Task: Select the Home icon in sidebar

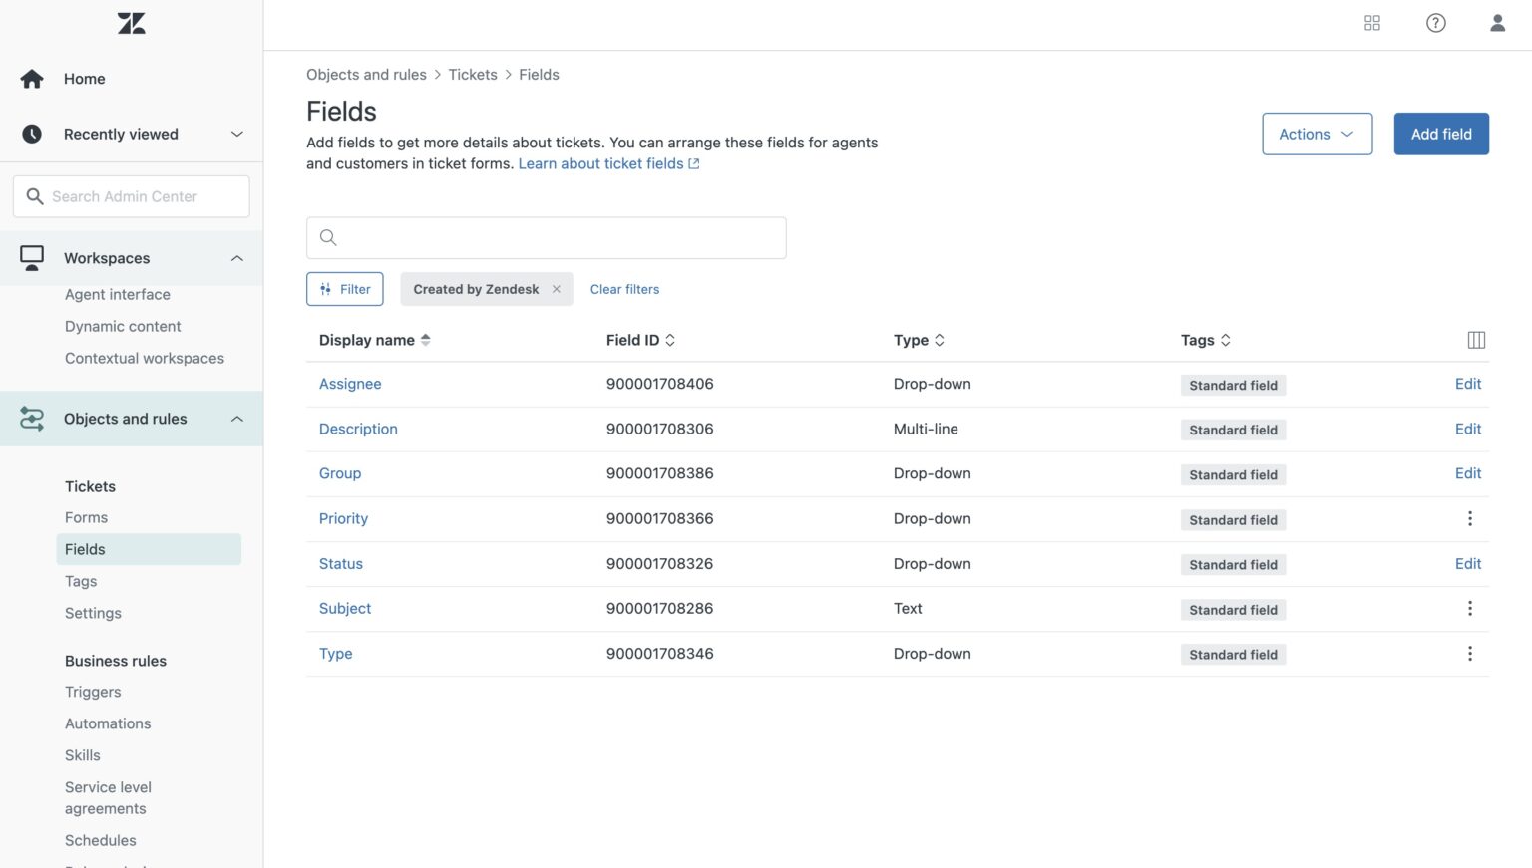Action: (32, 78)
